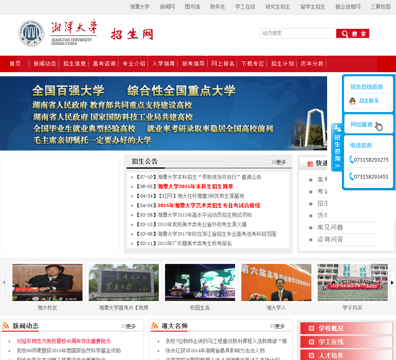Open 更多 for 招生公告 section
The height and width of the screenshot is (360, 396).
[278, 162]
